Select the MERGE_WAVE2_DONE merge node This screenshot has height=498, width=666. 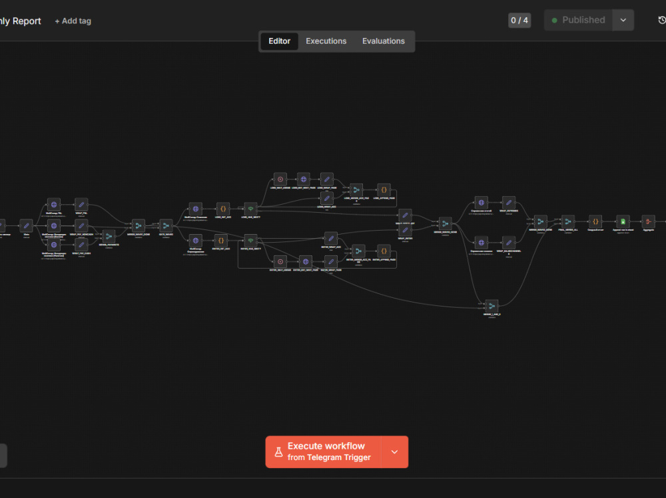click(445, 223)
